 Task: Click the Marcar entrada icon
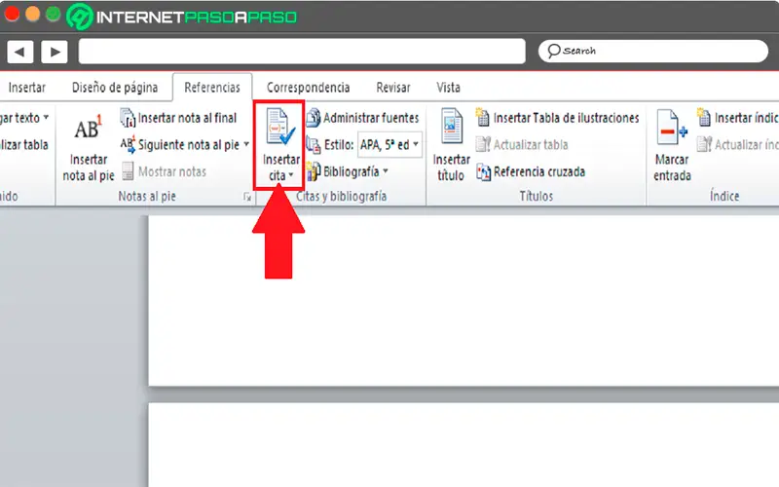[x=672, y=128]
